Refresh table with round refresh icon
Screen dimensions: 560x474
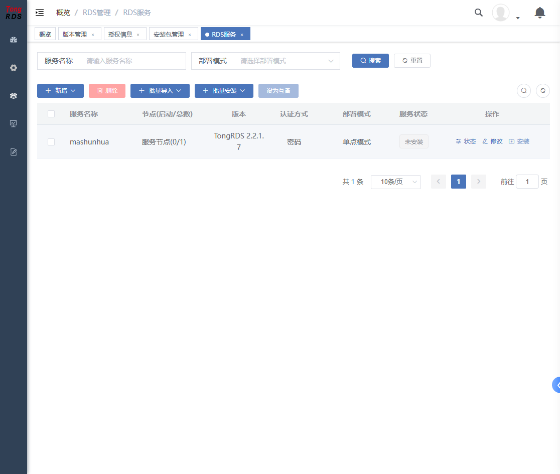coord(543,91)
